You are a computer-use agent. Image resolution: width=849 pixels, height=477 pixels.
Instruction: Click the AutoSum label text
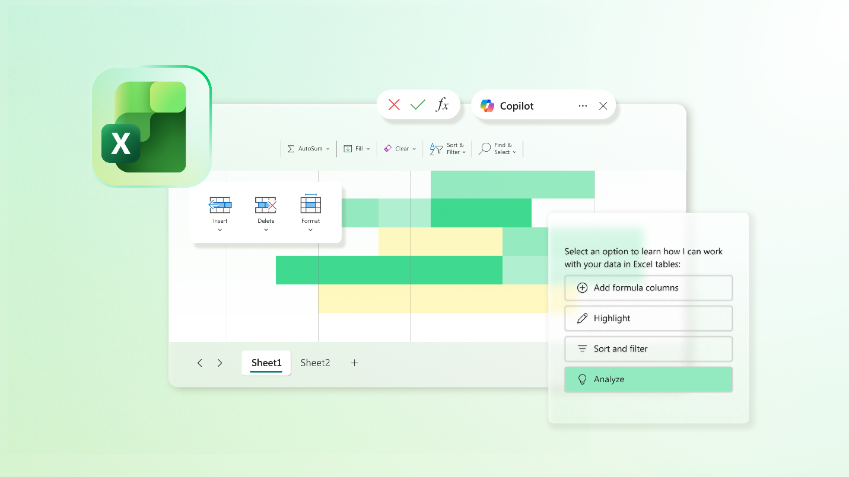pyautogui.click(x=310, y=149)
